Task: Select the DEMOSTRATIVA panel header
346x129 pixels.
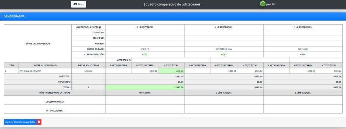Action: (173, 17)
